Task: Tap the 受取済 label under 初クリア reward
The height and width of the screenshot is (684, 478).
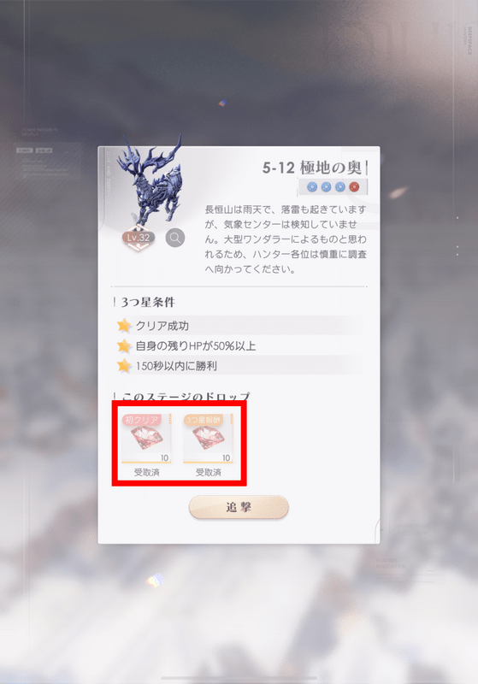Action: pyautogui.click(x=146, y=473)
